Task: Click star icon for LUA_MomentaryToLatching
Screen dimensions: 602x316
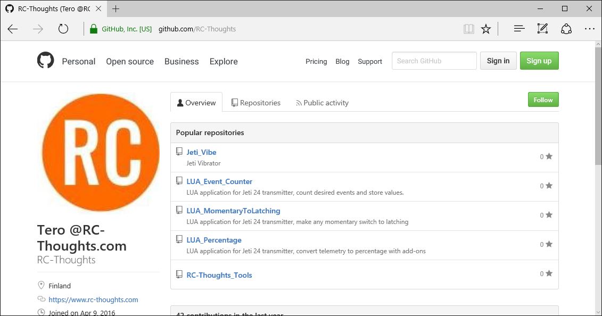Action: point(549,215)
